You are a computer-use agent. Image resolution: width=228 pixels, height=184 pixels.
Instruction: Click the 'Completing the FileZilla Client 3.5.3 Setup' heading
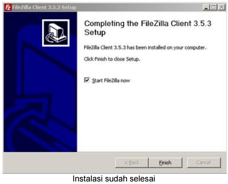pyautogui.click(x=148, y=28)
